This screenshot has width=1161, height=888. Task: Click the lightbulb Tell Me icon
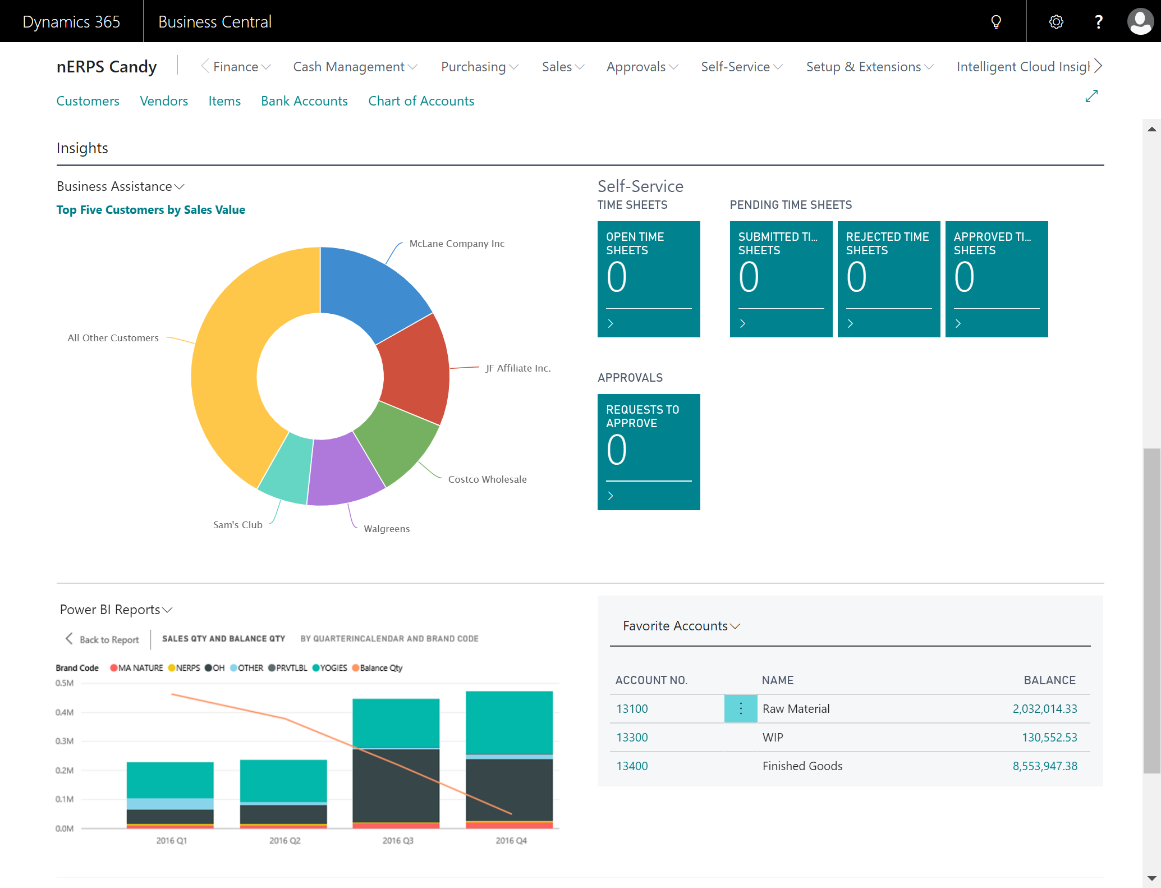[x=996, y=22]
